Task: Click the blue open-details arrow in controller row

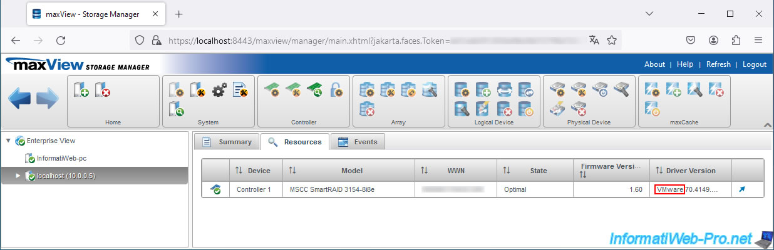Action: [x=742, y=189]
